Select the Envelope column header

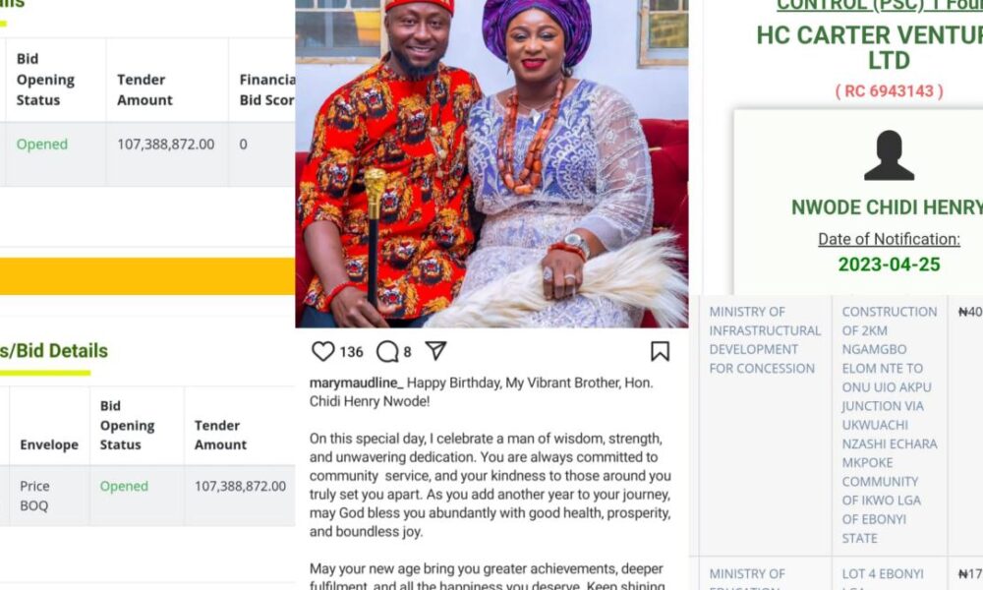tap(48, 444)
